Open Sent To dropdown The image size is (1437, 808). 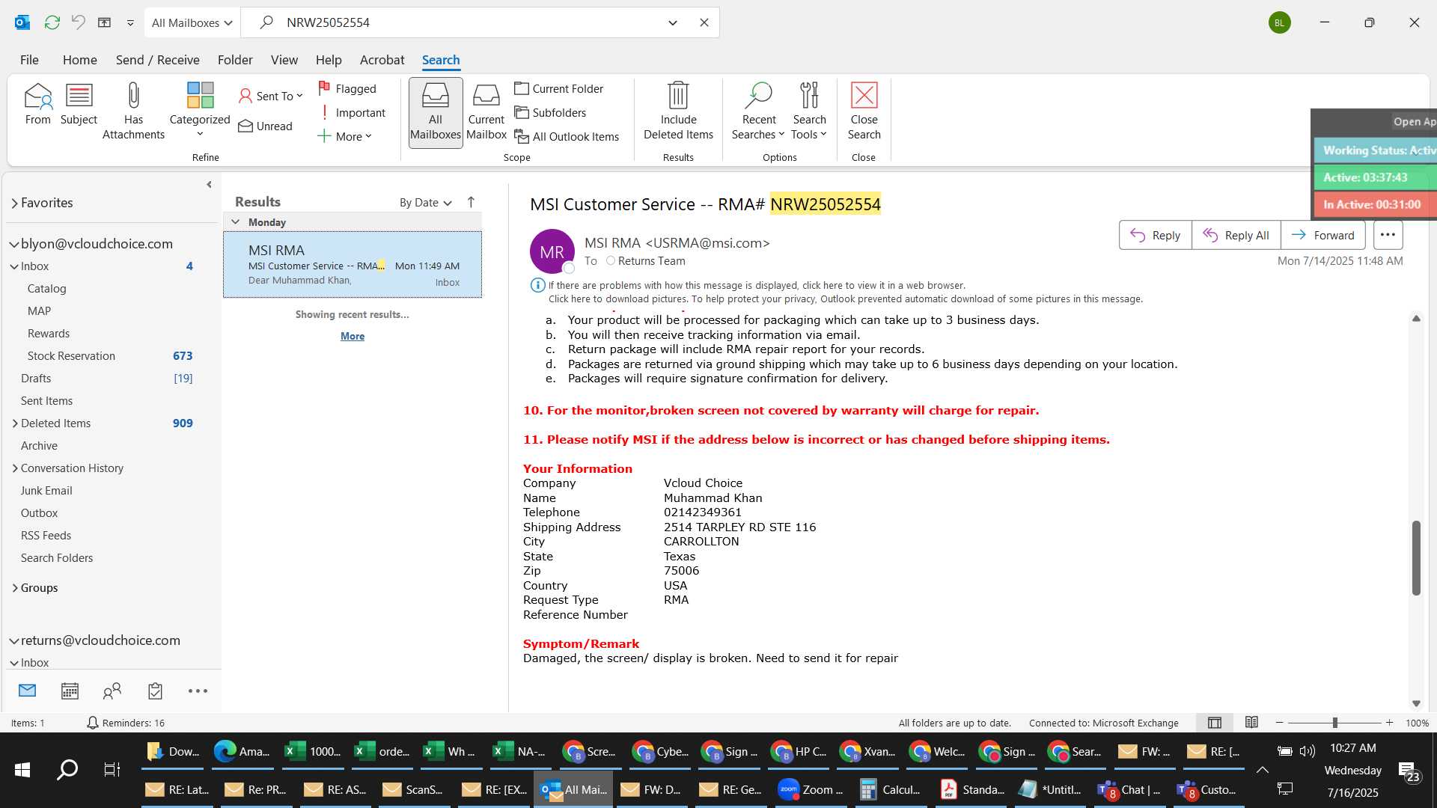pos(270,96)
